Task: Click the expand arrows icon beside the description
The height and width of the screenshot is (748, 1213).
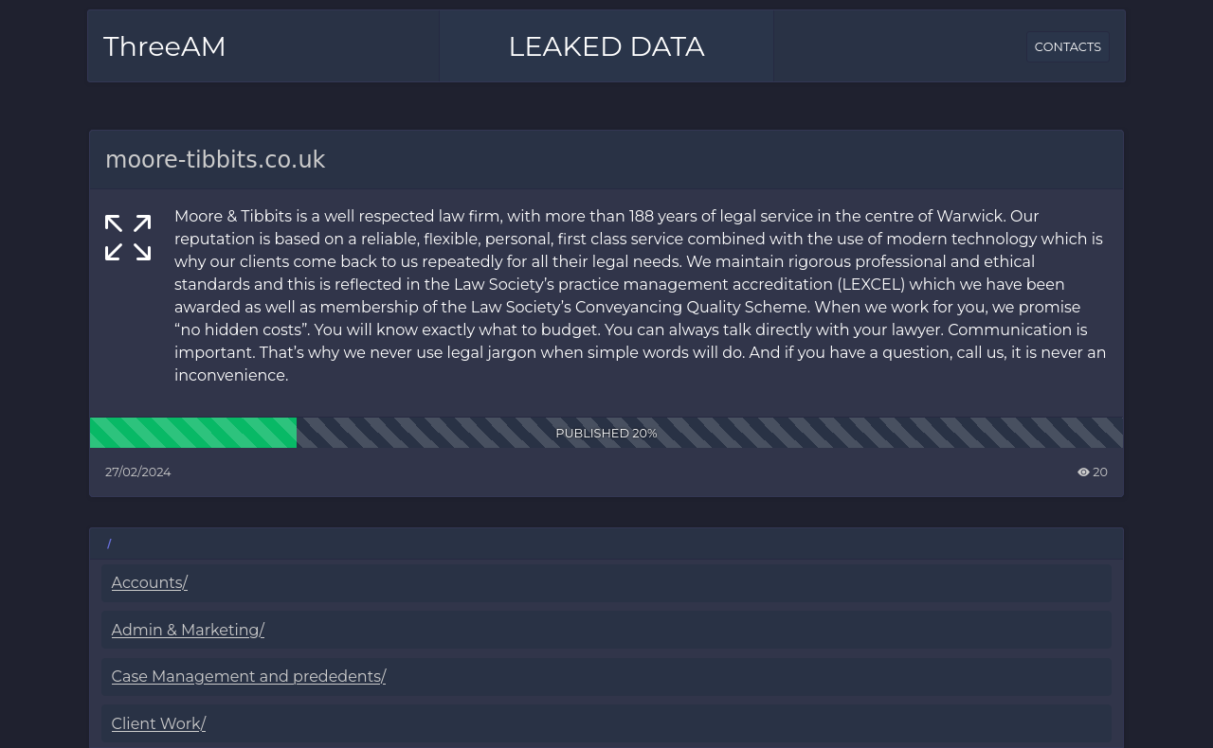Action: (x=128, y=238)
